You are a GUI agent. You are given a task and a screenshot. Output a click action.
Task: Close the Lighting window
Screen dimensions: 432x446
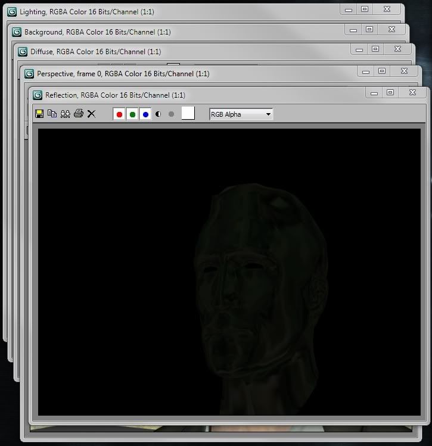pos(387,9)
